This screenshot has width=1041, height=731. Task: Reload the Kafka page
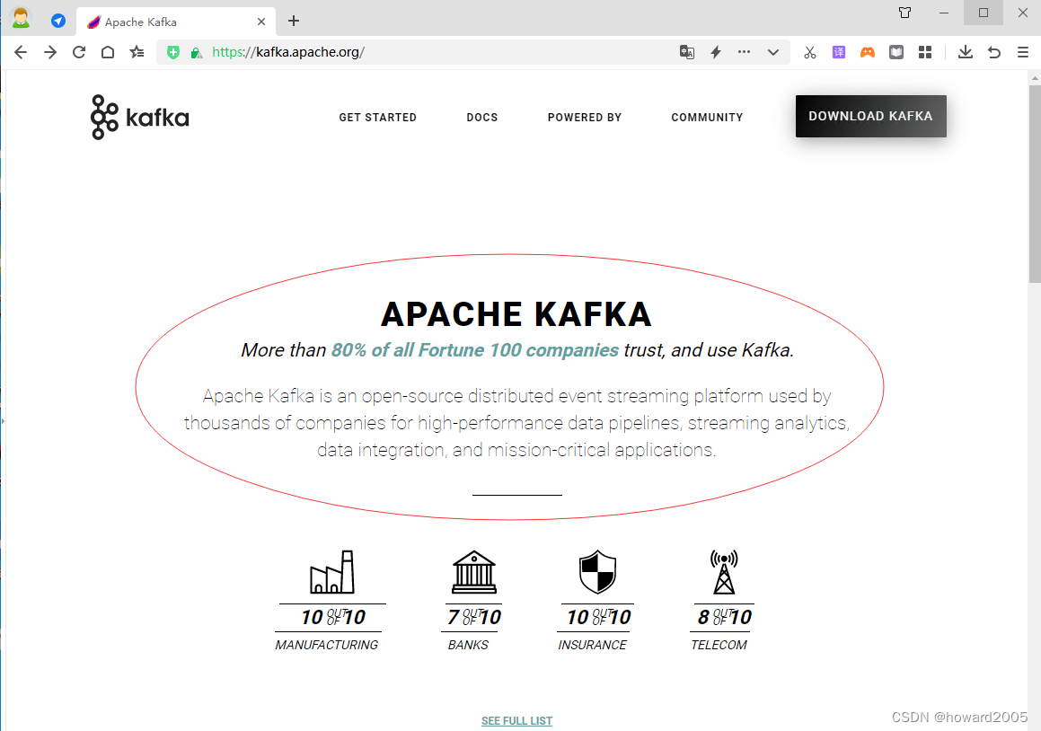[x=79, y=52]
